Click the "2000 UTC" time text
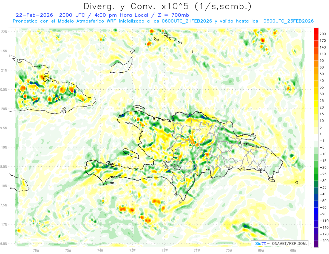Image resolution: width=329 pixels, height=254 pixels. (73, 15)
